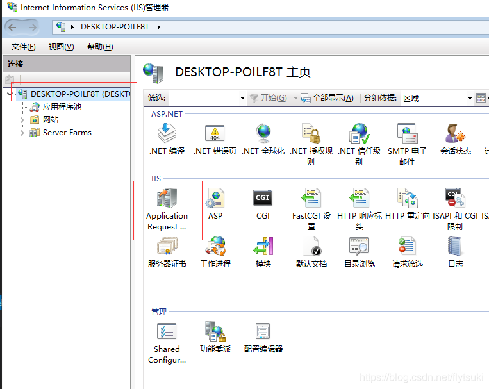
Task: Open dropdown arrow next to 开始(G)
Action: [x=295, y=98]
